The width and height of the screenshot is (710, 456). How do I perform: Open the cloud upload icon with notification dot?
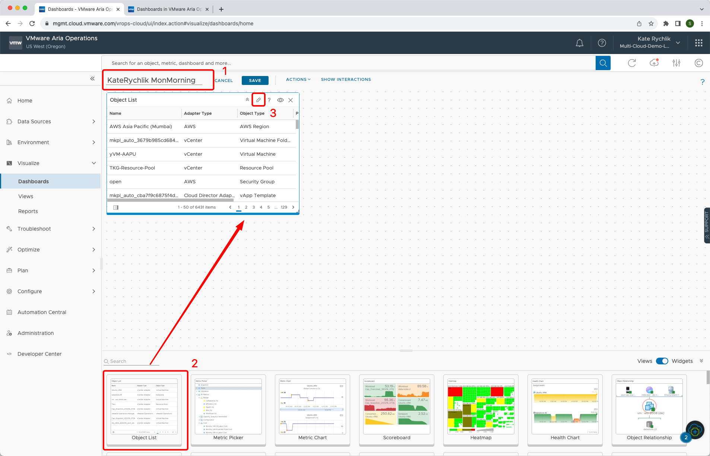tap(654, 63)
